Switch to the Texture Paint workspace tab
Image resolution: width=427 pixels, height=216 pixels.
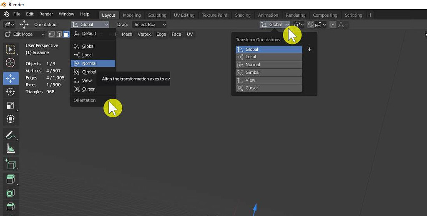click(215, 15)
